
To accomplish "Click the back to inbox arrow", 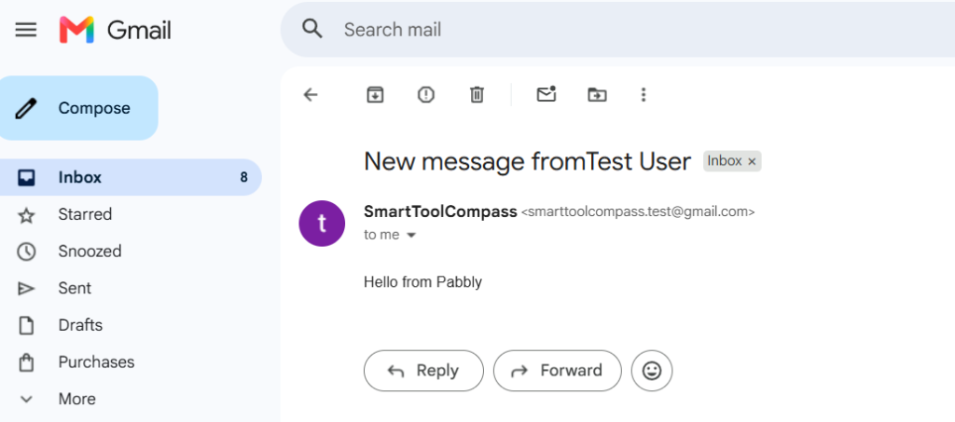I will [311, 94].
